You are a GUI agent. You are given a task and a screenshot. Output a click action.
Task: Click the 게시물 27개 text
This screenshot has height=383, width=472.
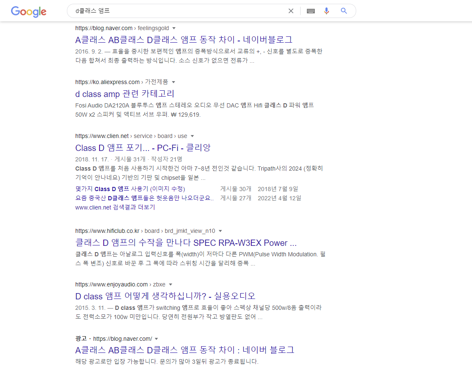tap(236, 198)
